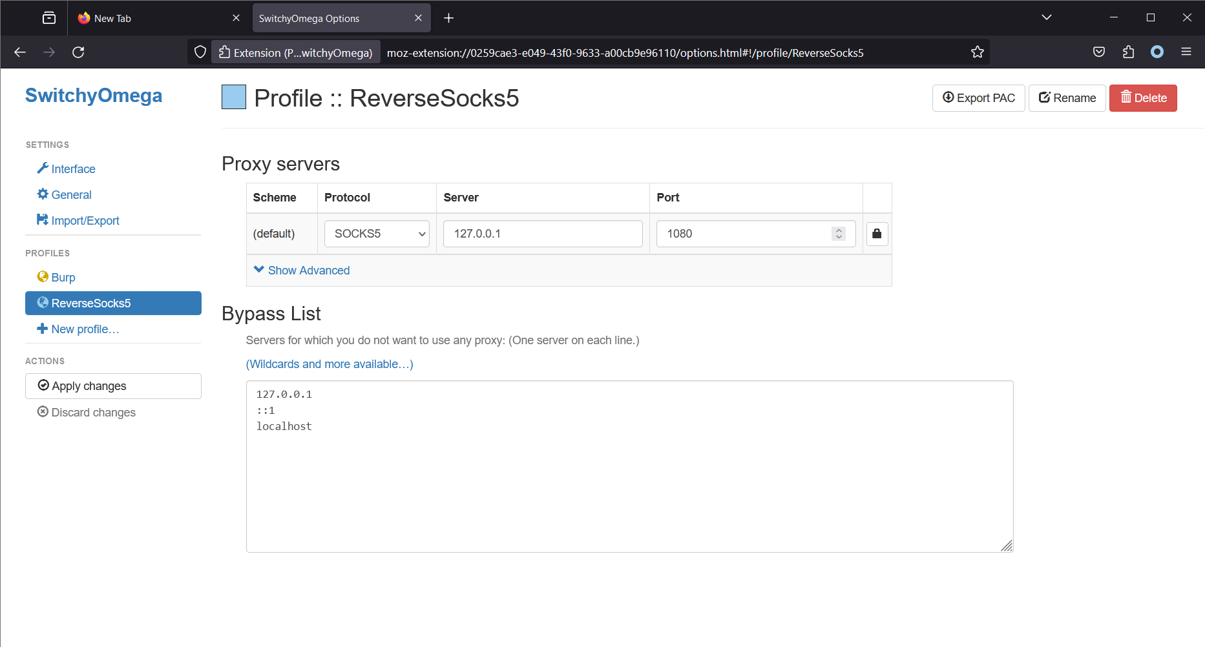1205x647 pixels.
Task: Open the Wildcards and more available link
Action: click(330, 364)
